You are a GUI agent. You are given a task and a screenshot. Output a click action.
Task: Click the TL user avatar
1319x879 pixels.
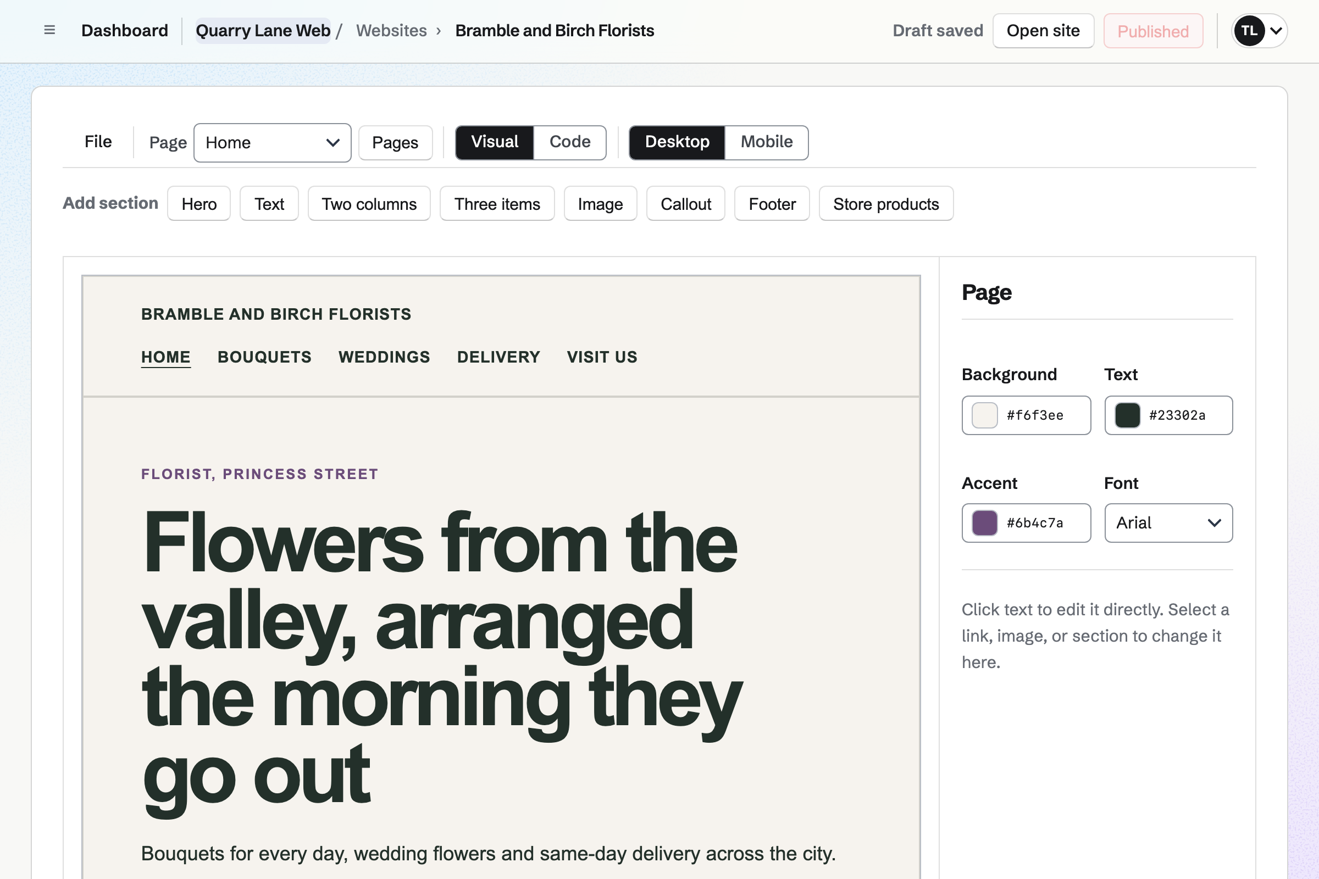(x=1249, y=30)
